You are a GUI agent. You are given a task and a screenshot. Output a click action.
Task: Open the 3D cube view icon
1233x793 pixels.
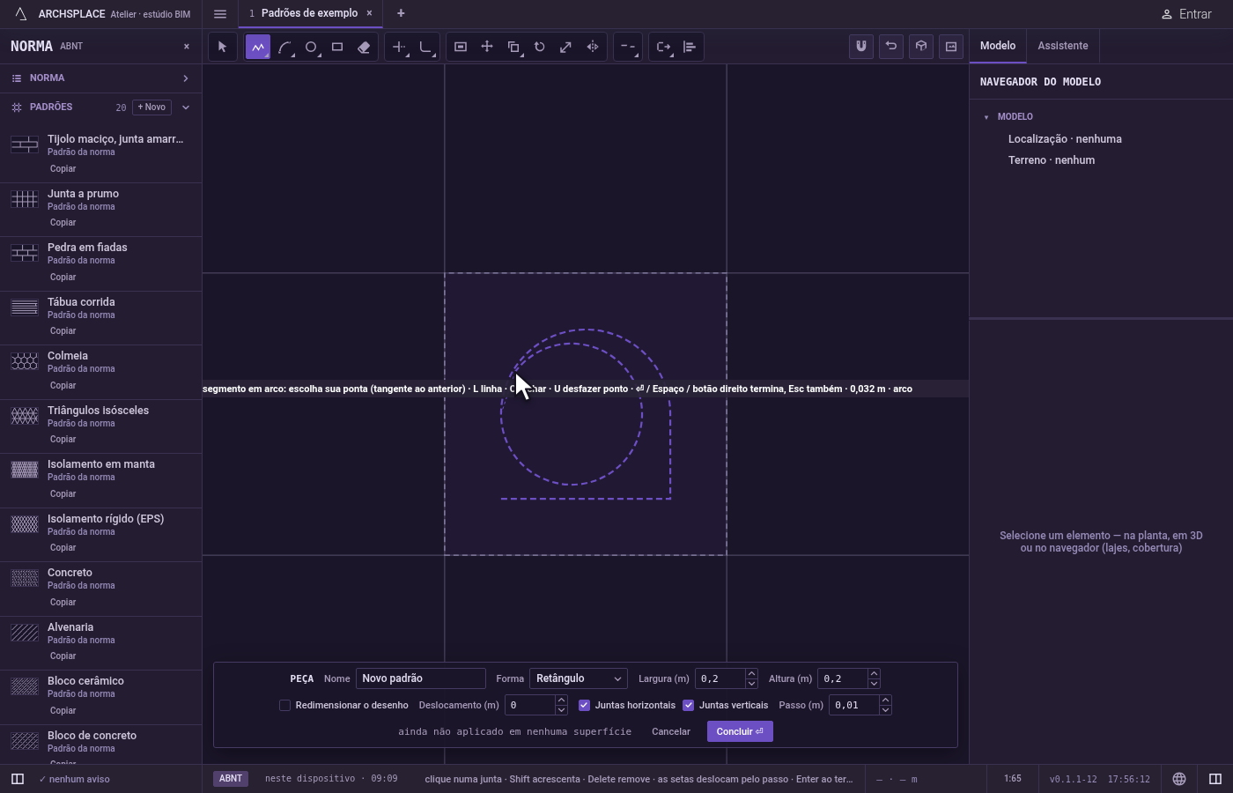click(x=921, y=47)
